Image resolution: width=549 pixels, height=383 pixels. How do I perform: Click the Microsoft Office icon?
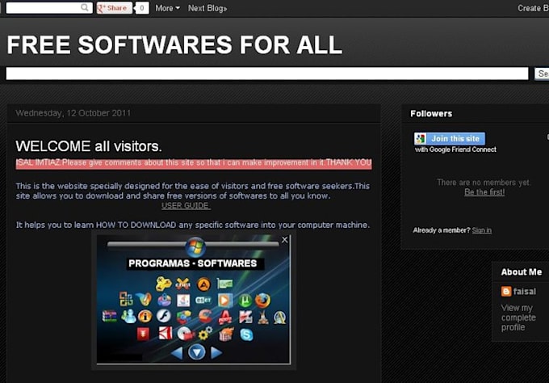point(126,299)
